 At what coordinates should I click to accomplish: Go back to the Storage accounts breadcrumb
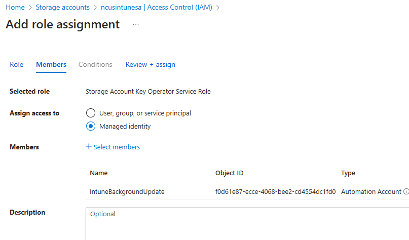point(62,8)
